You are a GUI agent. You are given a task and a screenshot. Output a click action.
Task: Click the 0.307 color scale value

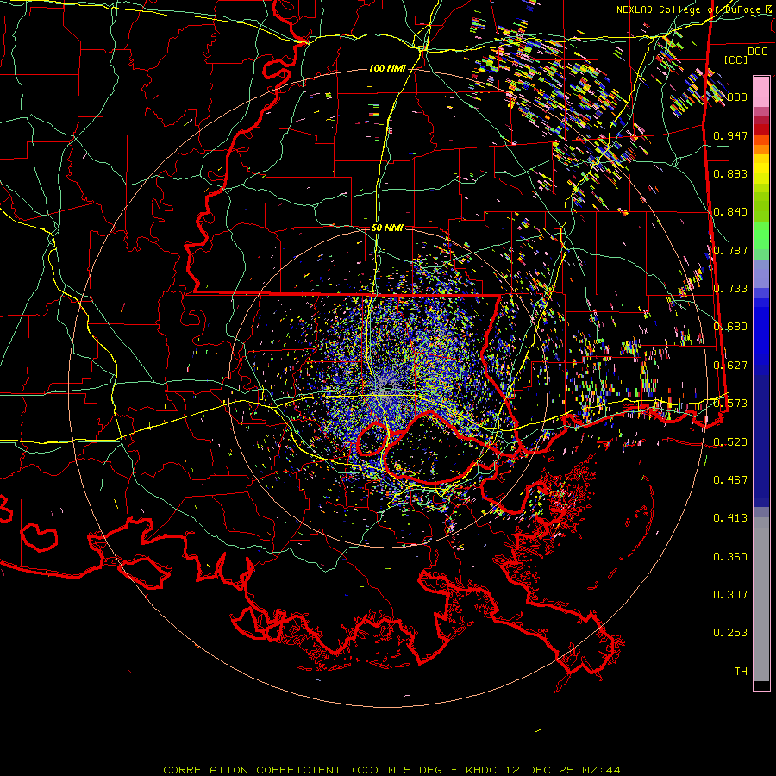[x=730, y=595]
